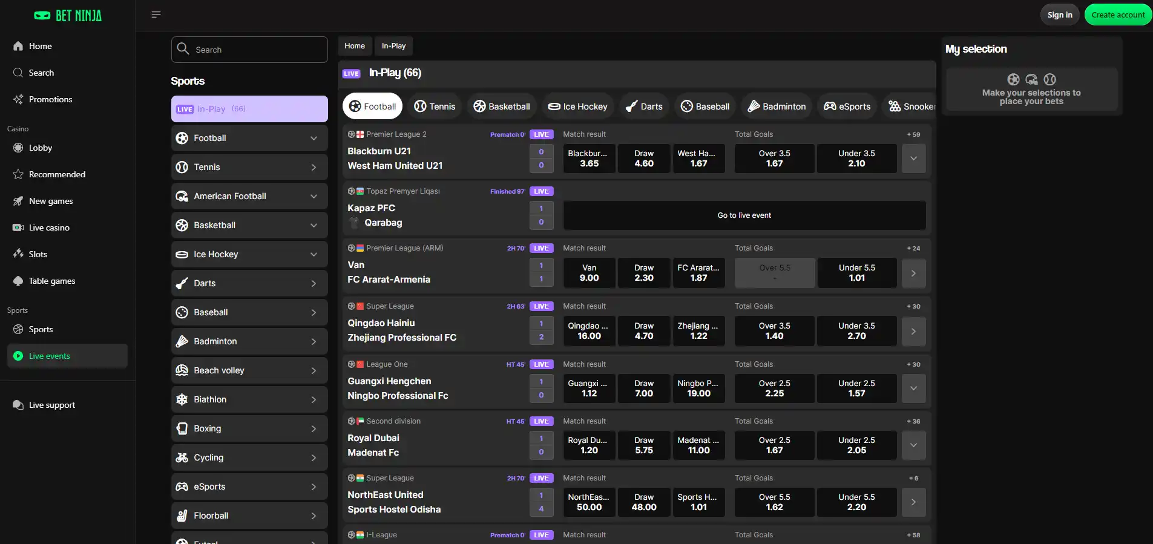Click the hamburger menu icon in header

[156, 15]
